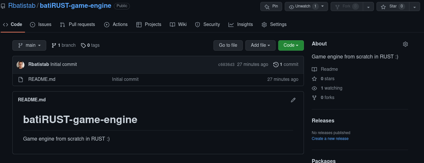Open the Unwatch notification dropdown arrow
The height and width of the screenshot is (163, 424).
323,6
